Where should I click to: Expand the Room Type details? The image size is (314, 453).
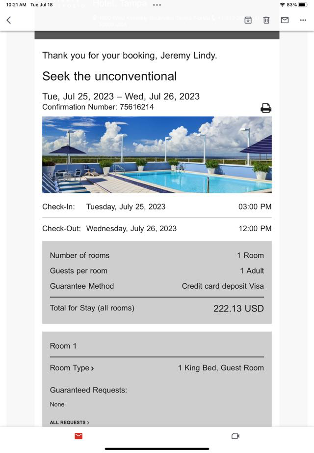[x=72, y=368]
